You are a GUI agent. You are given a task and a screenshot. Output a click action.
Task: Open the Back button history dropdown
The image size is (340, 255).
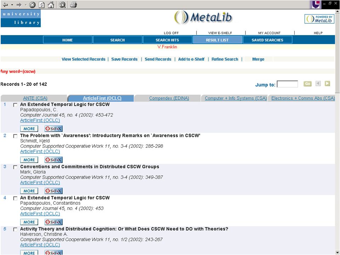point(12,5)
